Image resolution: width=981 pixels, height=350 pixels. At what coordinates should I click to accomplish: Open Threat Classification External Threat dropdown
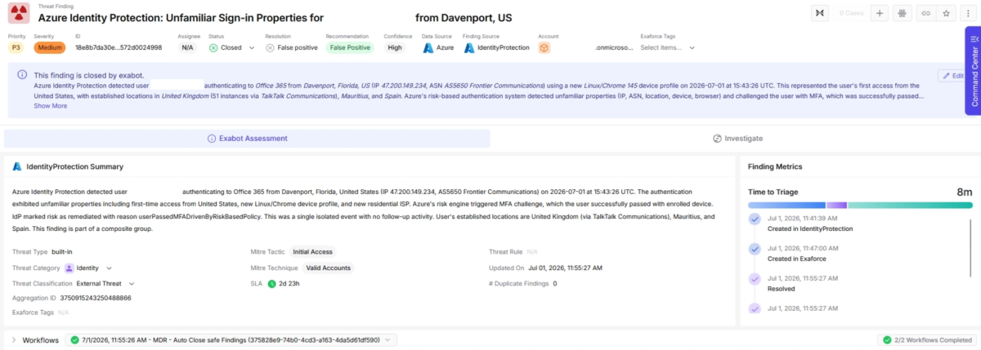132,283
